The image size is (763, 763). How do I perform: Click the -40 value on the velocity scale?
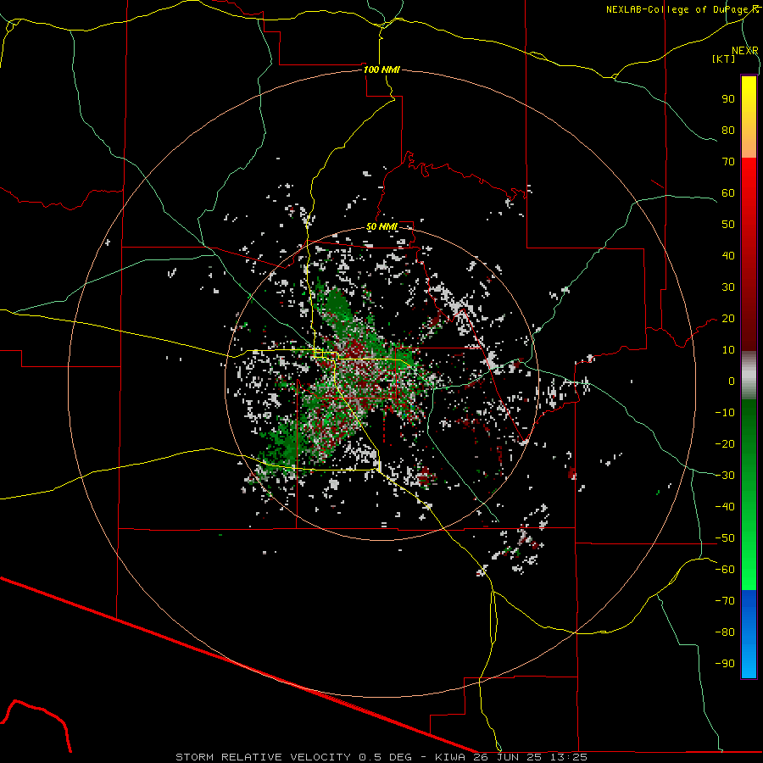[x=725, y=507]
